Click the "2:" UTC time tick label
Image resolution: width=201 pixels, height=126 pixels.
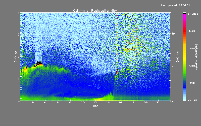(33, 103)
